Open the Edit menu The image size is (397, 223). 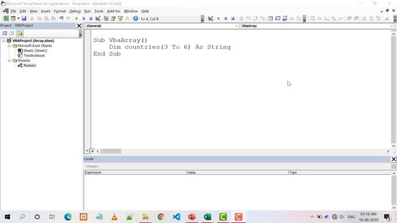[23, 11]
